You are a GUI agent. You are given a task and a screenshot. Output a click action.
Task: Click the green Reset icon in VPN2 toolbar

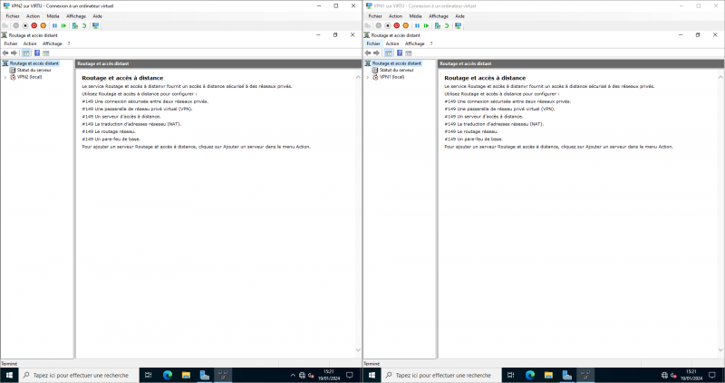(63, 26)
